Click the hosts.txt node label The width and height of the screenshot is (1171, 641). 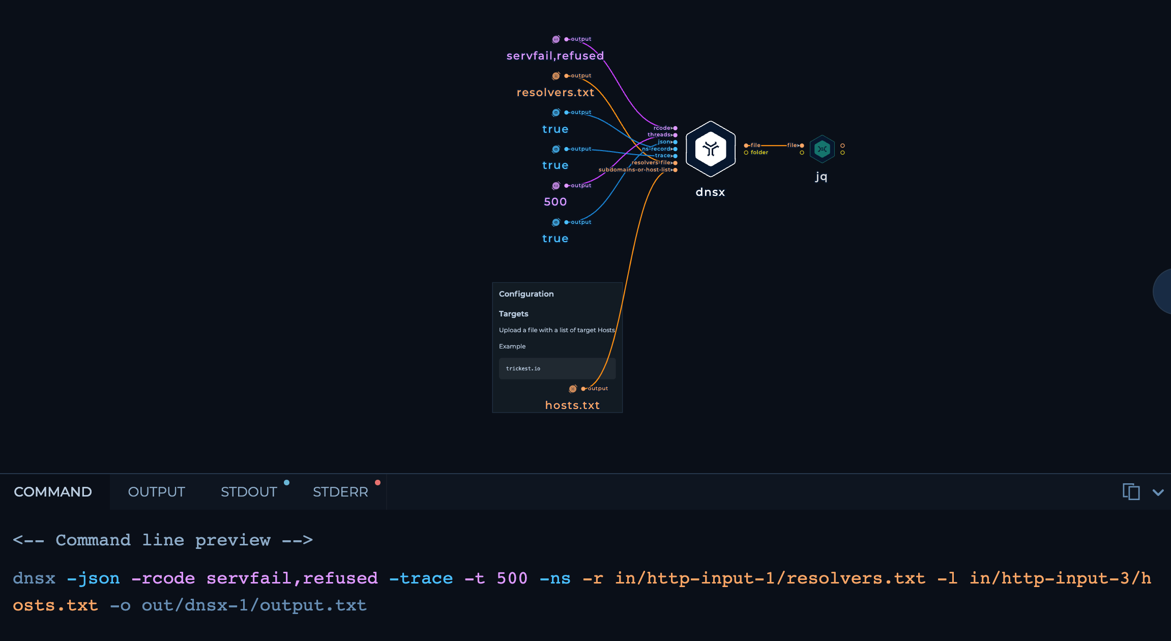point(572,405)
